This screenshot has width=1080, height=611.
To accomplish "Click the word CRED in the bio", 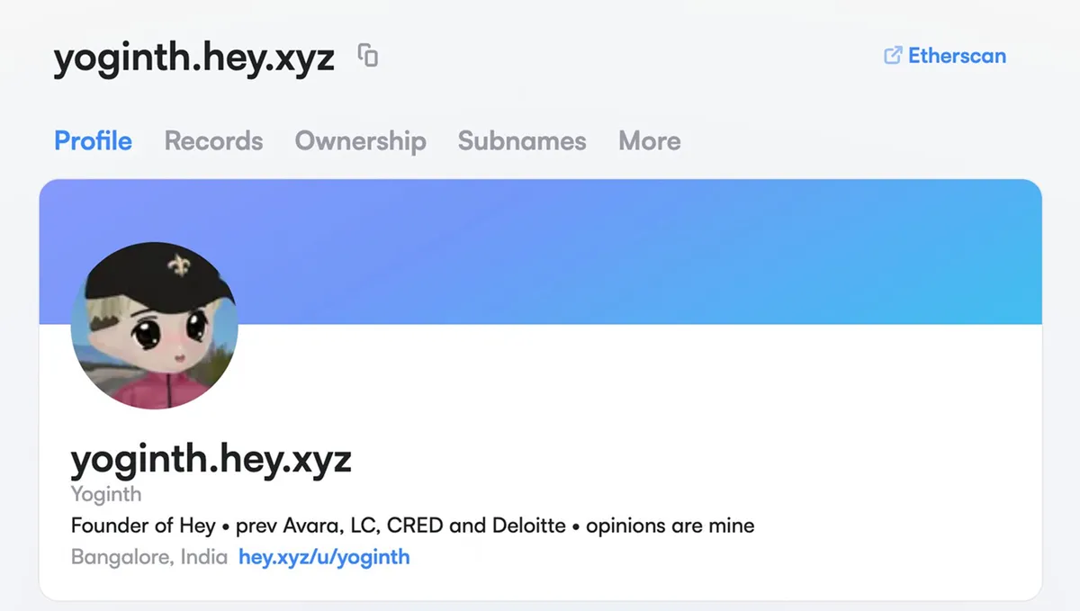I will [415, 526].
